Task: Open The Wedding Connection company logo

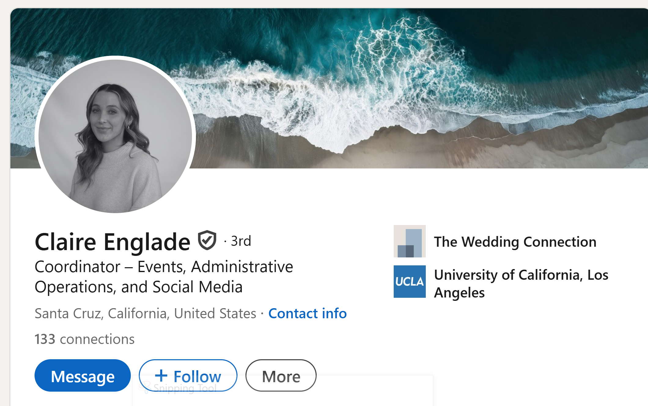Action: [x=409, y=241]
